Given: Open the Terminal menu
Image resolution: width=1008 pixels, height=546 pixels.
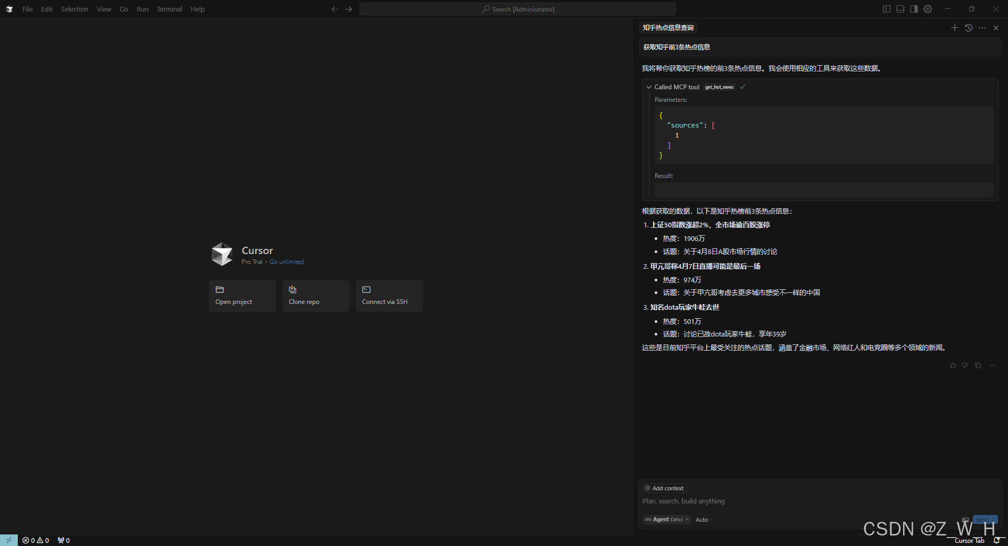Looking at the screenshot, I should point(170,9).
